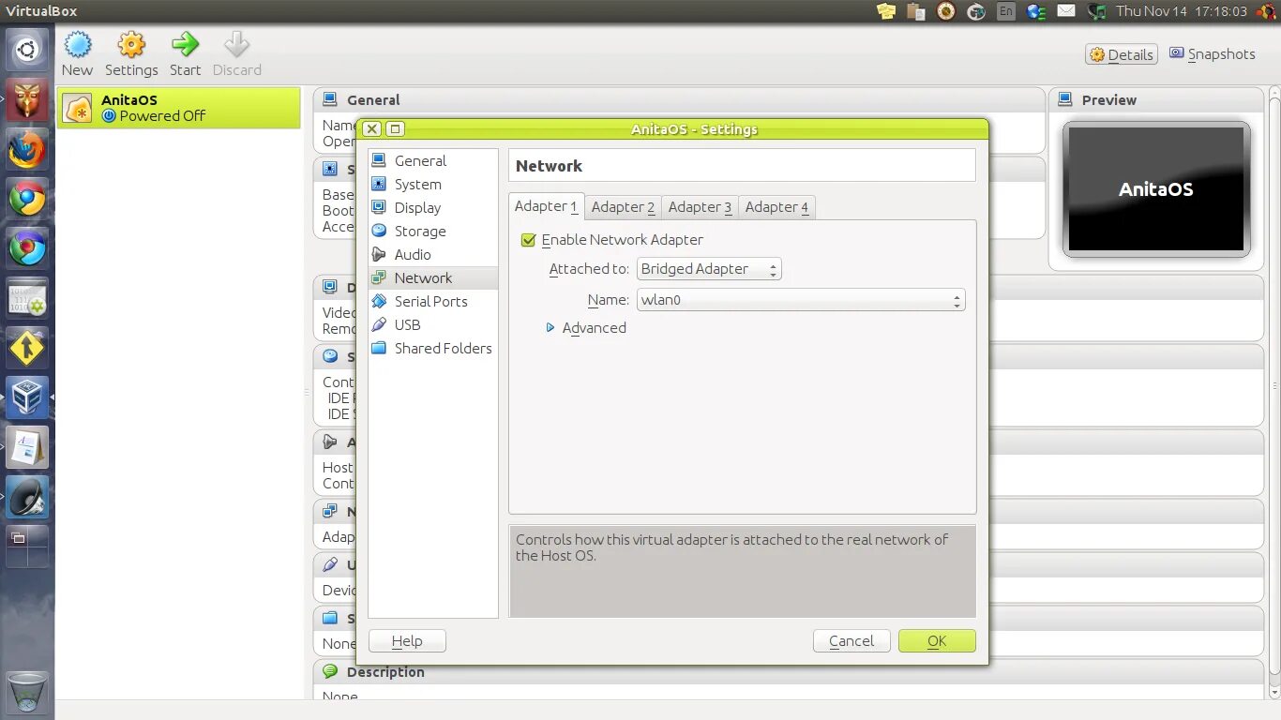Open the Serial Ports settings category

pos(432,301)
